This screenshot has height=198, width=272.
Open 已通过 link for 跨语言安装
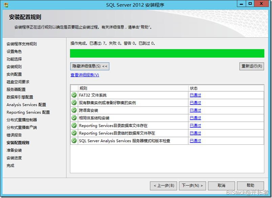point(195,110)
